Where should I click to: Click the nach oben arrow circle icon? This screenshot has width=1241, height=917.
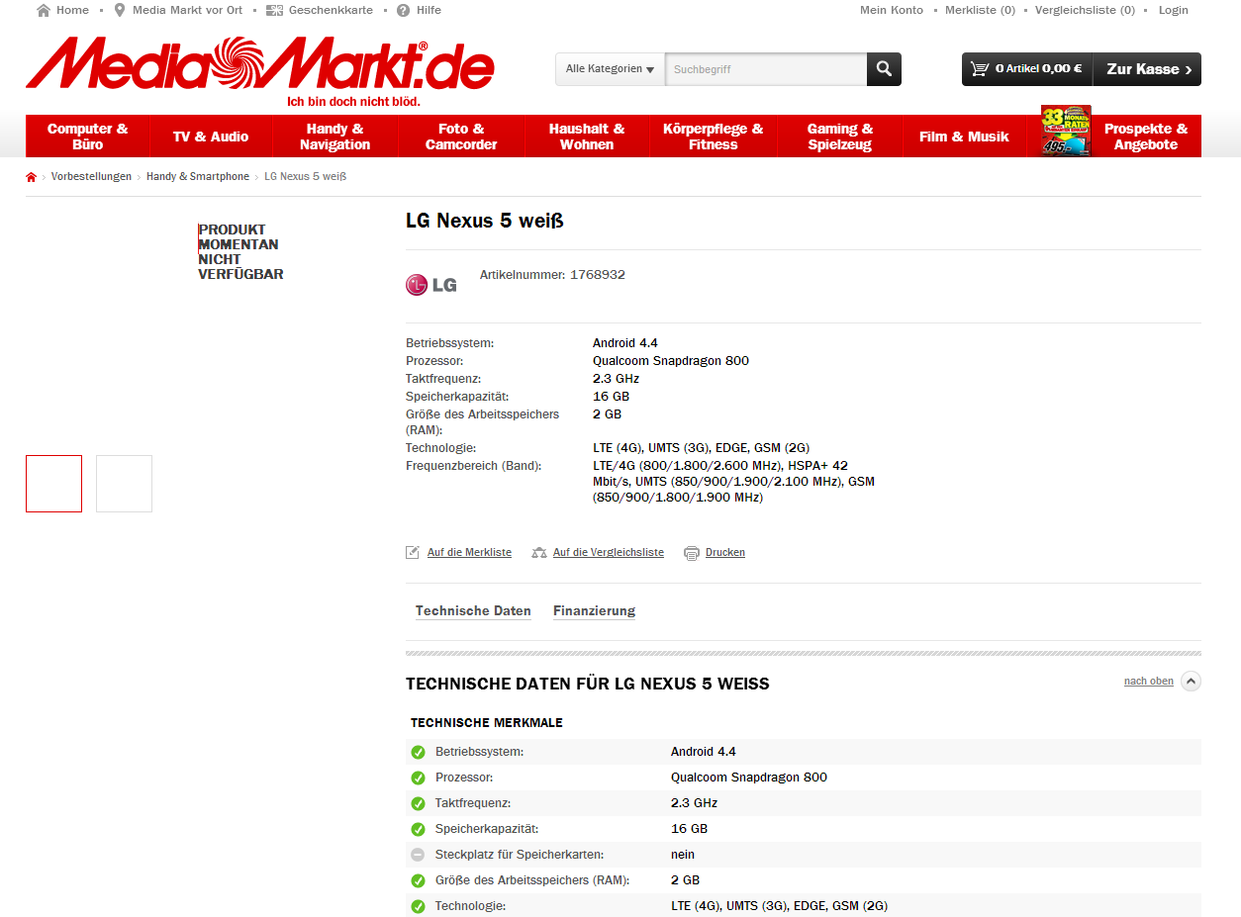pyautogui.click(x=1192, y=681)
